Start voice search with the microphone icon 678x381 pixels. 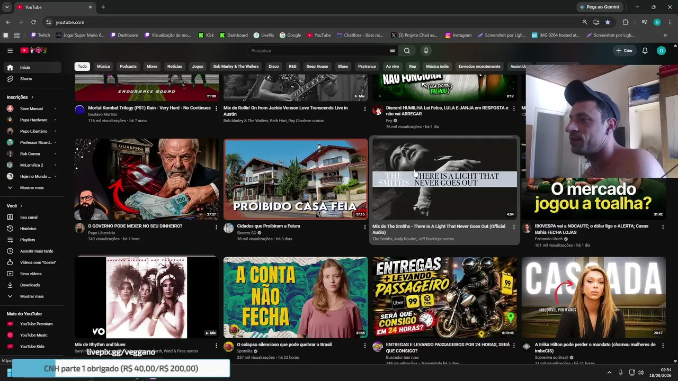(x=426, y=51)
